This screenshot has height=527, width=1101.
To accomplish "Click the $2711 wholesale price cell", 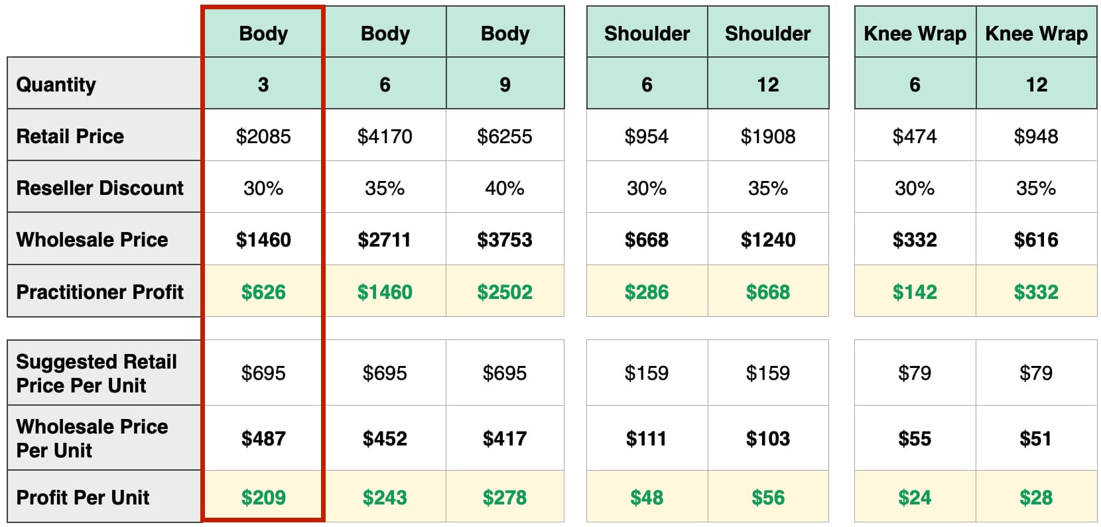I will coord(385,239).
